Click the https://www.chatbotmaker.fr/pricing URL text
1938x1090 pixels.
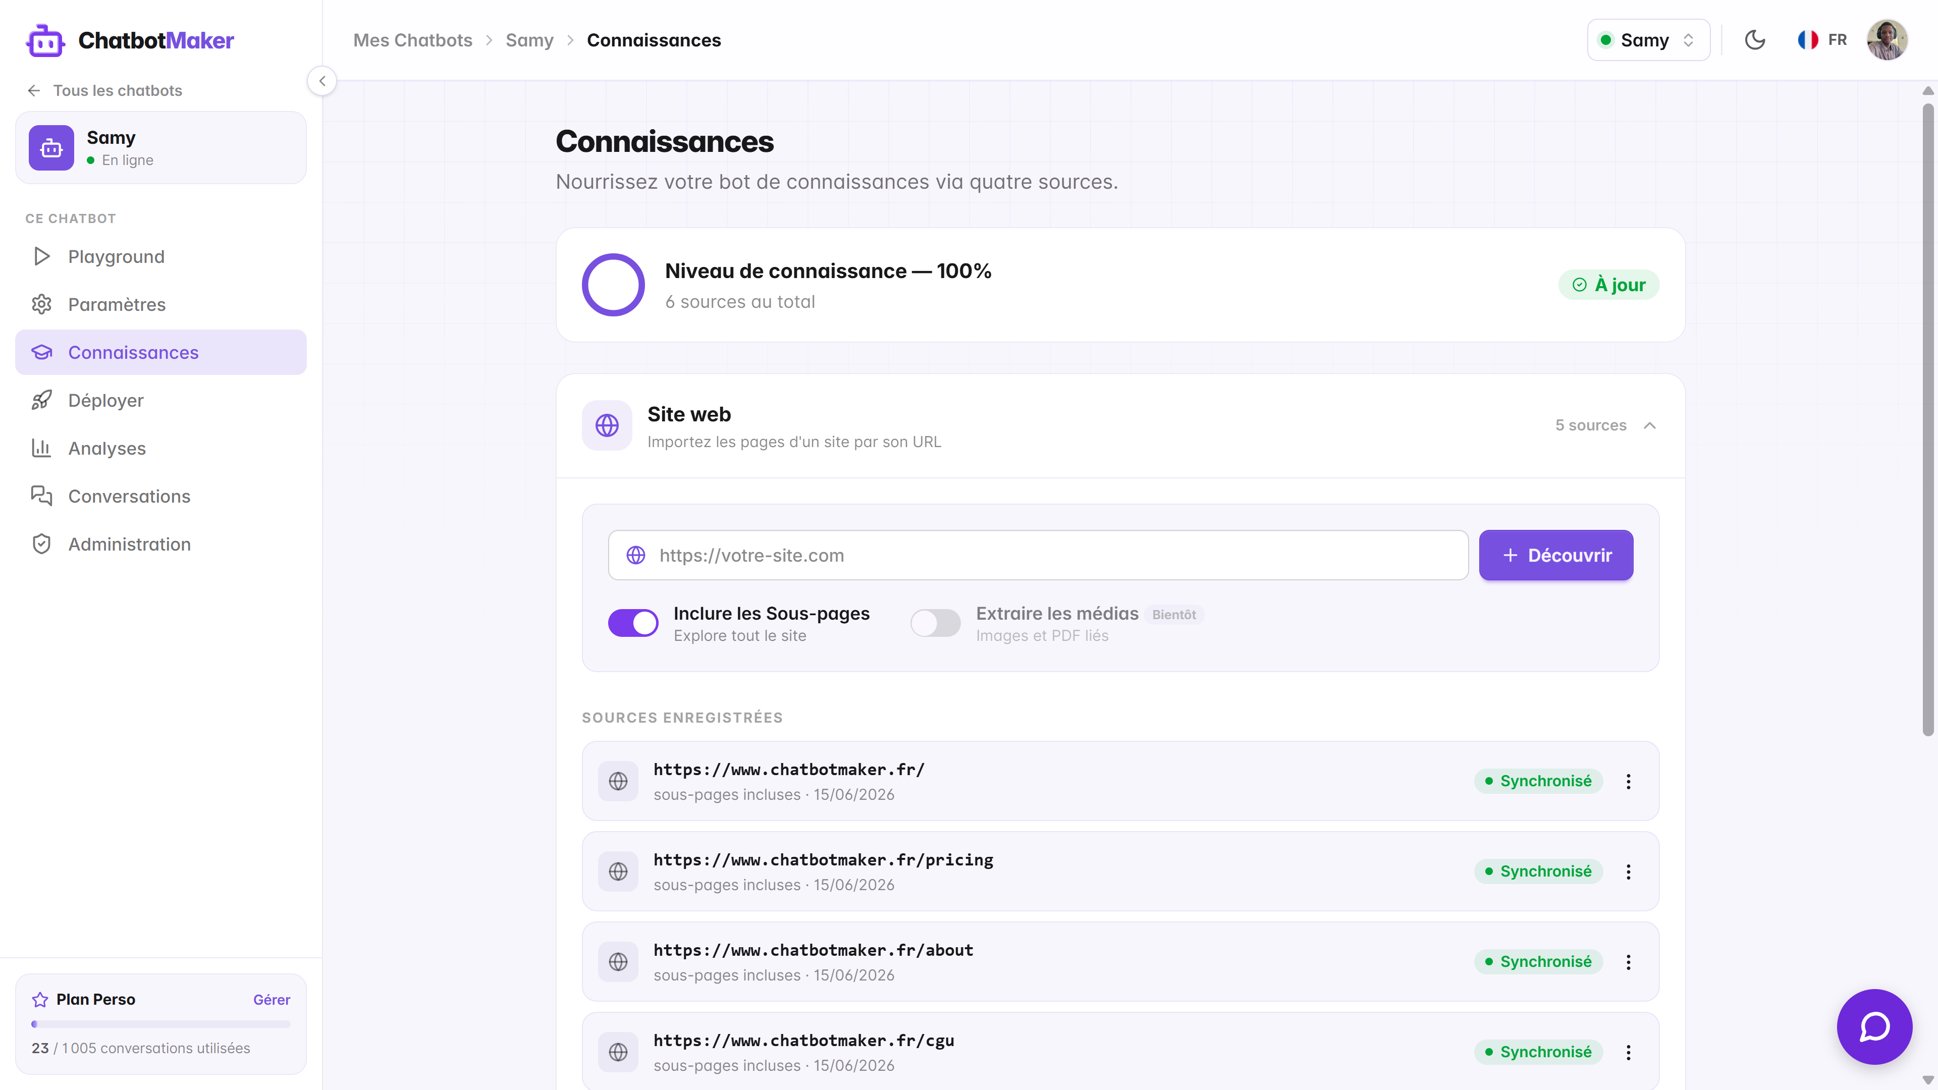click(823, 860)
